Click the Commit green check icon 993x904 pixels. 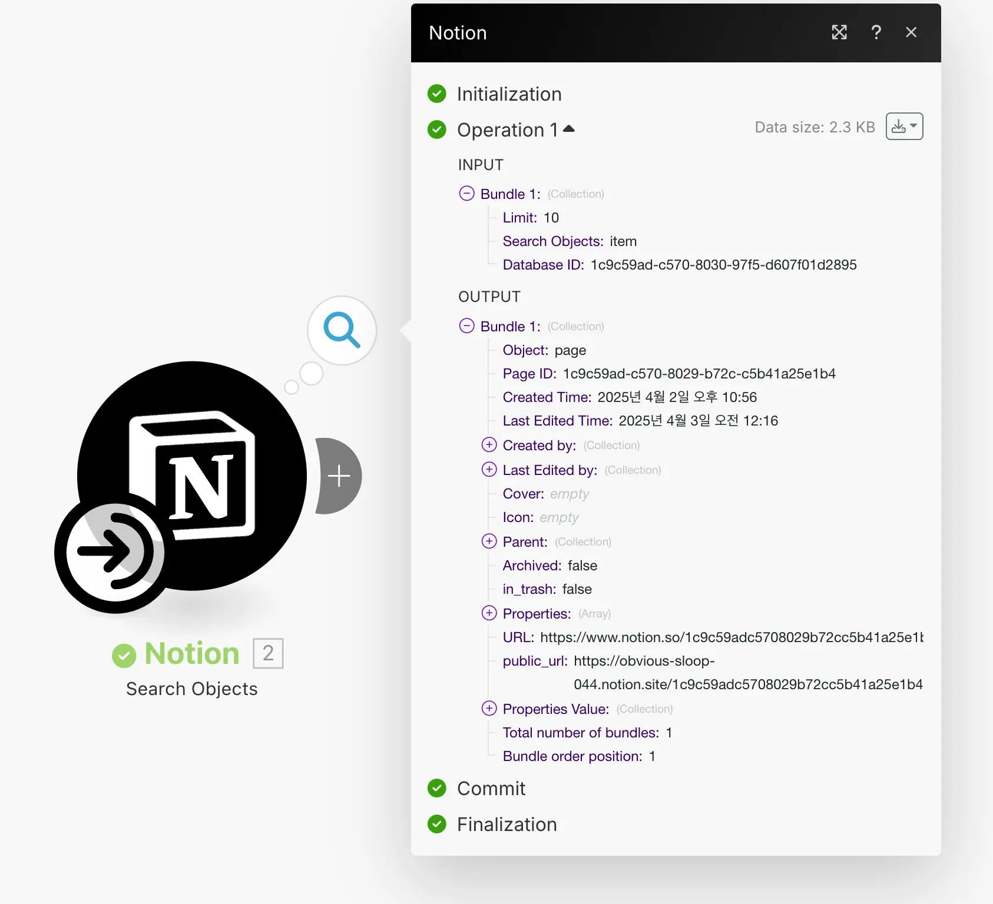click(x=436, y=788)
